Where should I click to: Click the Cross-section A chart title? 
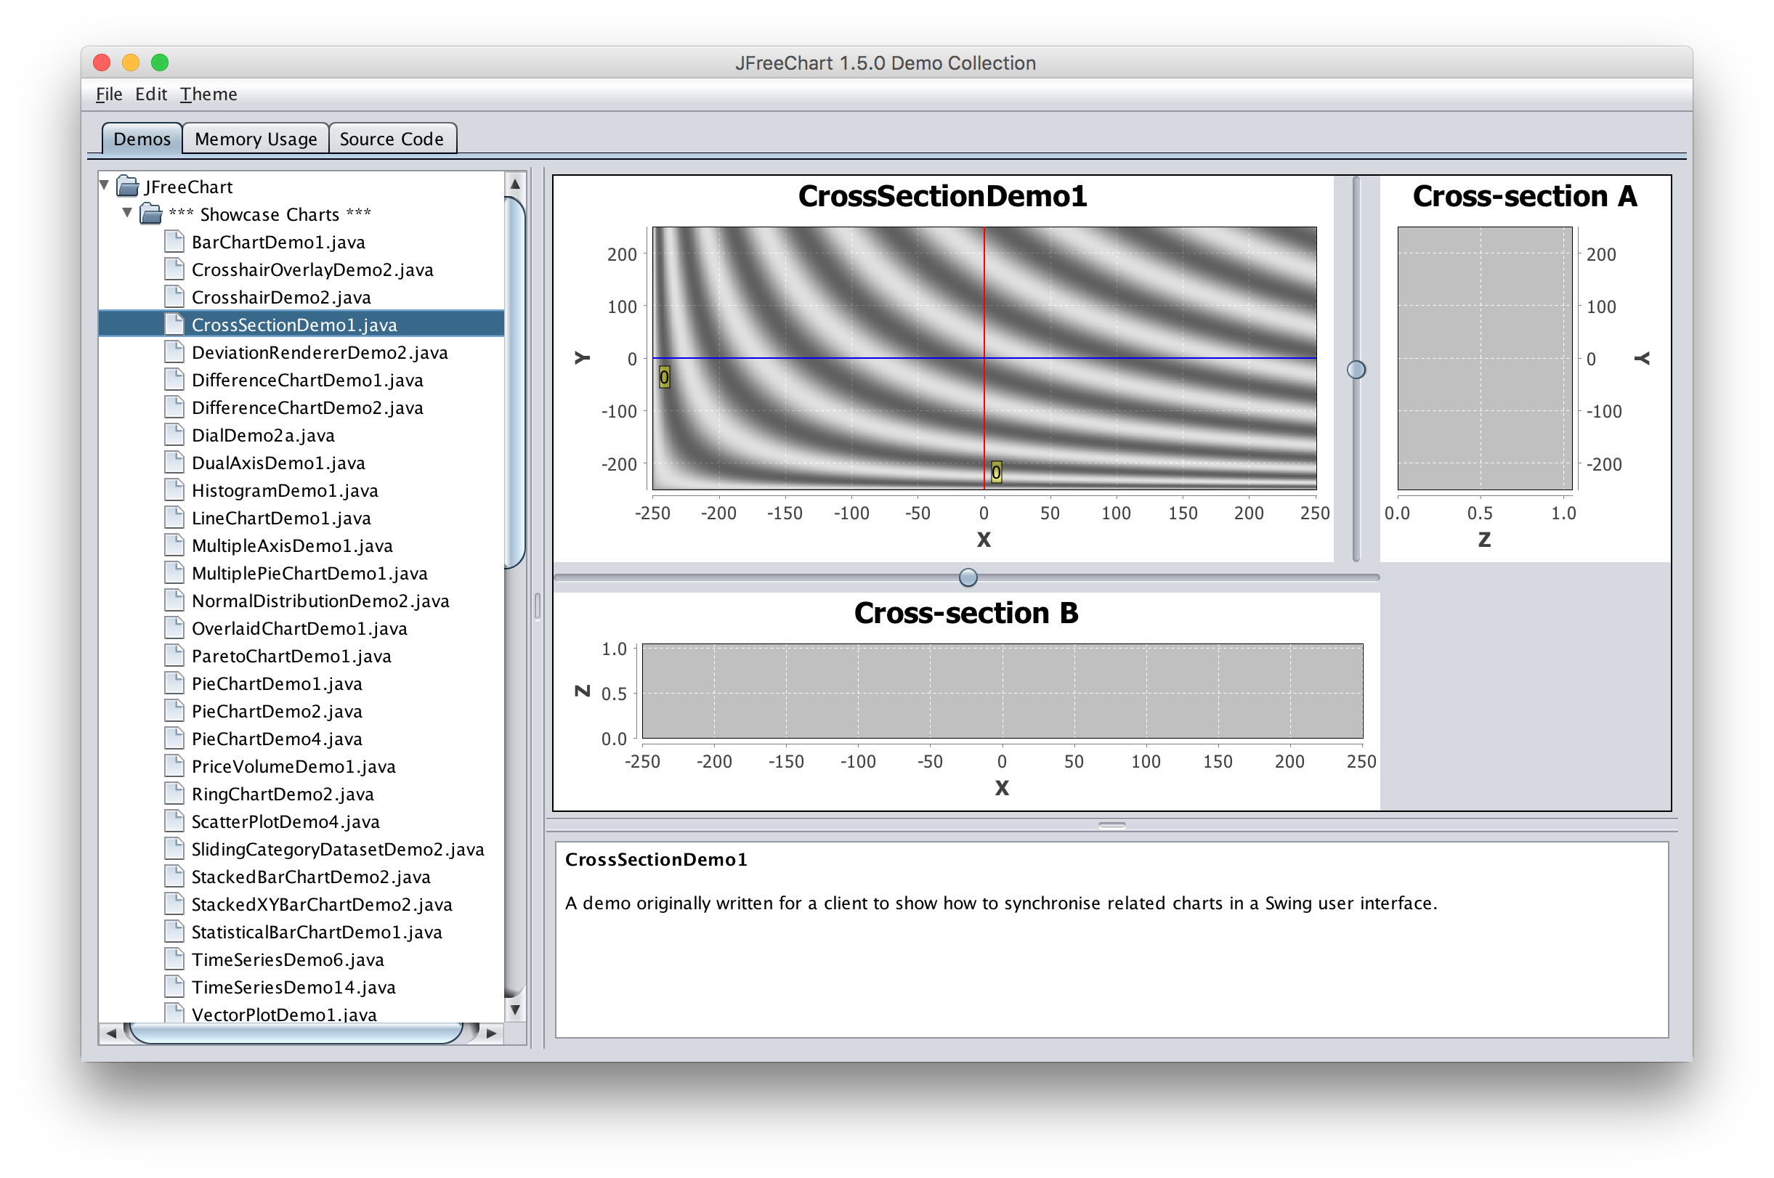1526,196
